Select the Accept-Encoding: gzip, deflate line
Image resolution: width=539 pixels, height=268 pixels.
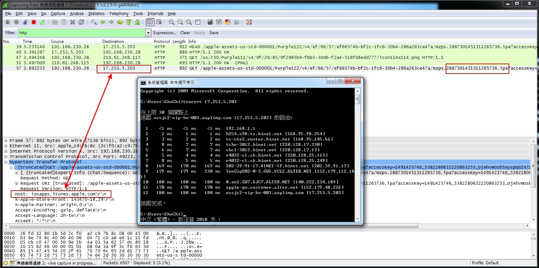[x=61, y=210]
